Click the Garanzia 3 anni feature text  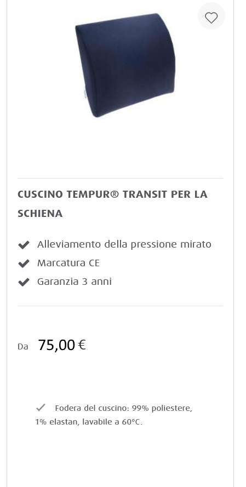[74, 282]
